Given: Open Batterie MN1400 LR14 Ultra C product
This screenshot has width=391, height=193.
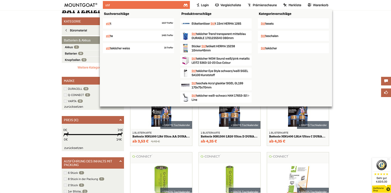Looking at the screenshot, I should pyautogui.click(x=298, y=137).
